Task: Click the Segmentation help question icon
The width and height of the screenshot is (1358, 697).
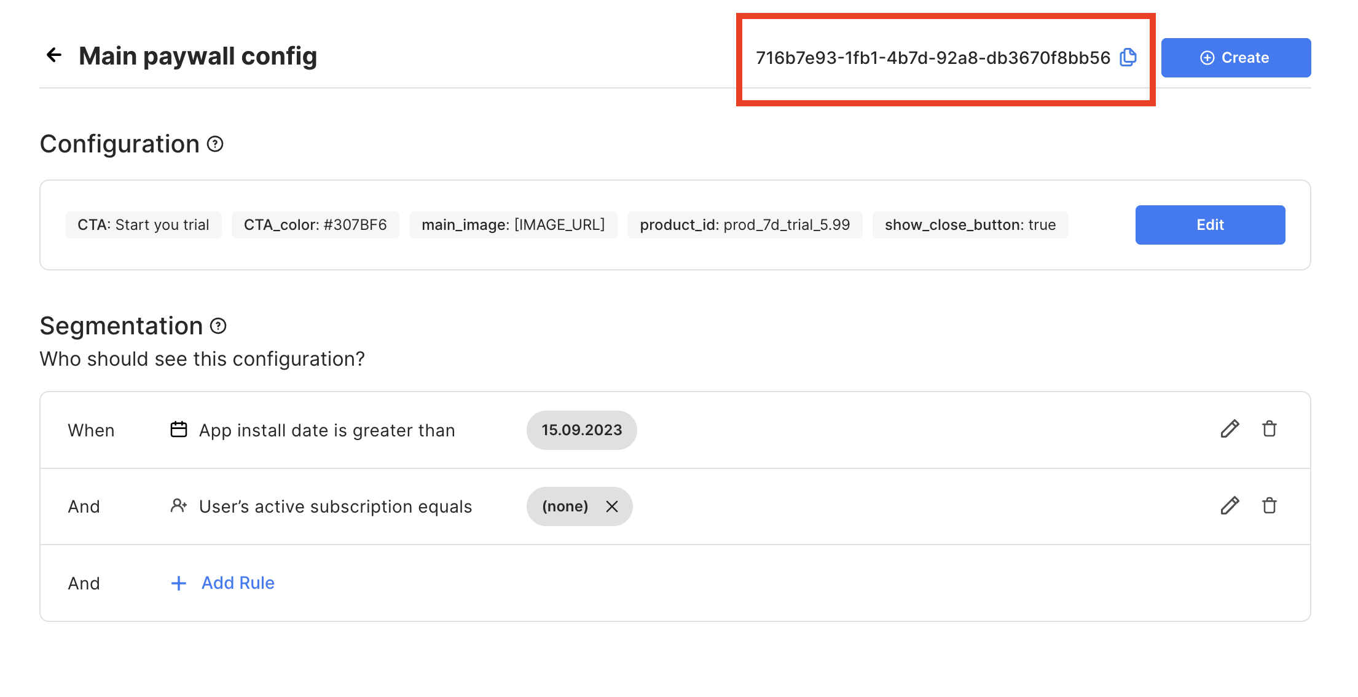Action: pos(218,326)
